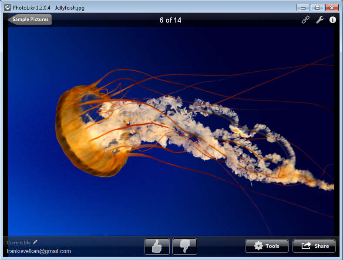The height and width of the screenshot is (260, 343).
Task: Click the frankievelkan@gmail.com email text
Action: tap(39, 251)
